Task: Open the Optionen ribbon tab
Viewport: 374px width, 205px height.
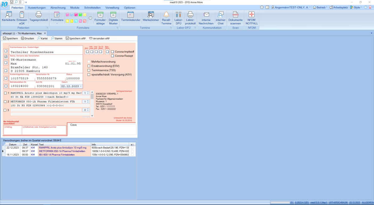Action: coord(130,7)
